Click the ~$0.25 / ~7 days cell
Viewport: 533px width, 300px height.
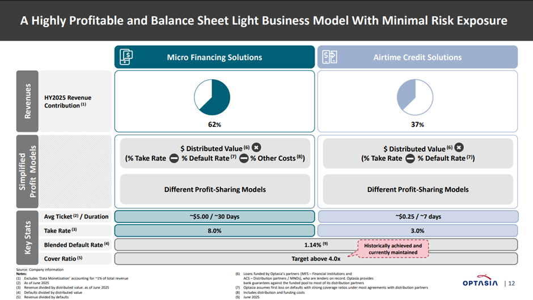tap(418, 216)
